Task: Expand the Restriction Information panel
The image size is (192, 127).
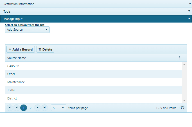Action: coord(96,4)
